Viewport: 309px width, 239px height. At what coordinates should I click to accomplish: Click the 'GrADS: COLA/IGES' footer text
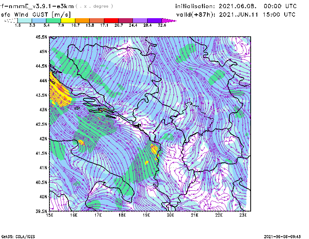[x=18, y=237]
